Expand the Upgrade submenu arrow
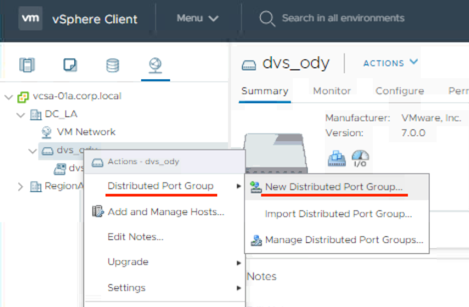 [x=239, y=263]
